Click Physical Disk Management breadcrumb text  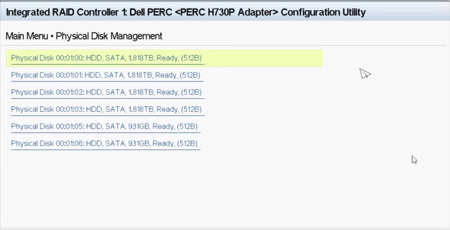click(109, 36)
